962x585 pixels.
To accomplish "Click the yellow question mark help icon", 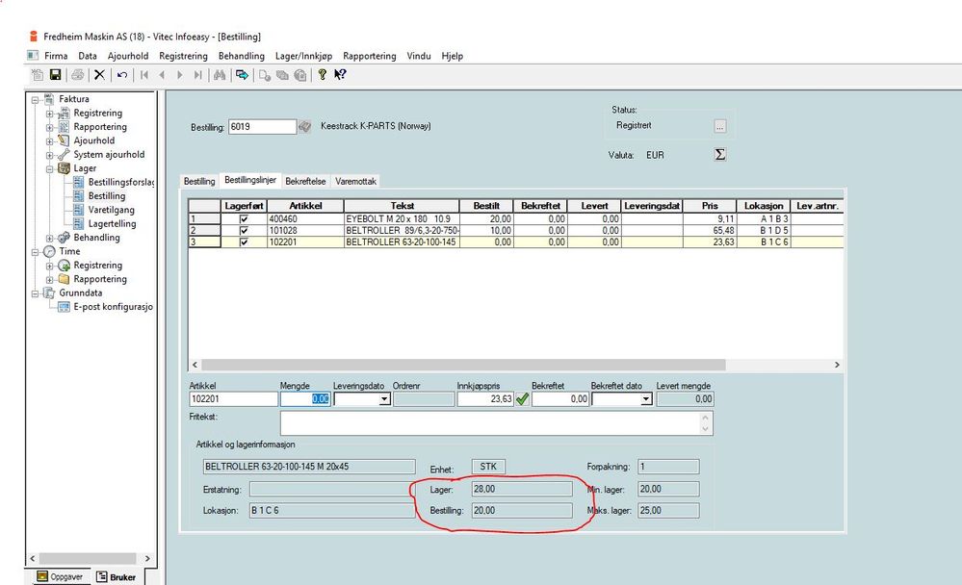I will [322, 75].
